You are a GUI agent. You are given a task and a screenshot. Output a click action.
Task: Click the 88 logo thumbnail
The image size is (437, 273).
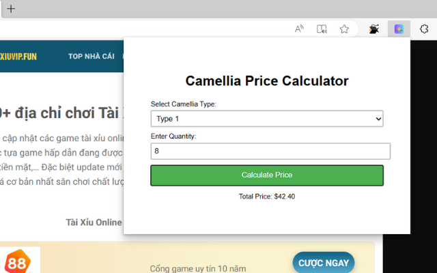pyautogui.click(x=16, y=263)
